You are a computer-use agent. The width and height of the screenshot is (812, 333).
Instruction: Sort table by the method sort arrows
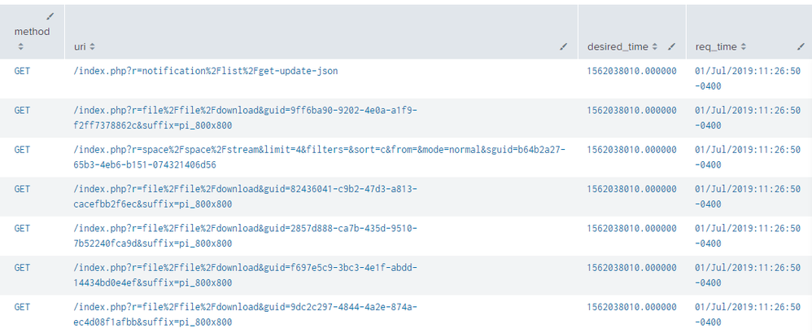21,47
